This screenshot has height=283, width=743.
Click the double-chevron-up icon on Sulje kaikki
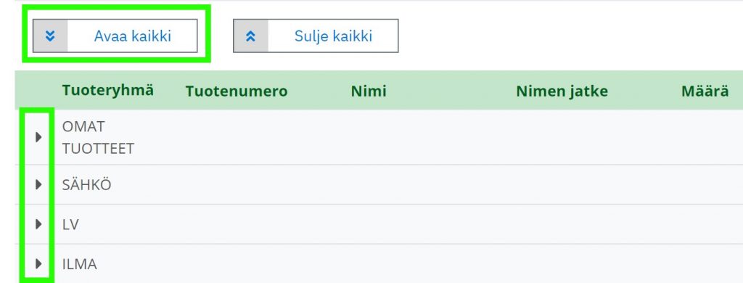tap(250, 36)
